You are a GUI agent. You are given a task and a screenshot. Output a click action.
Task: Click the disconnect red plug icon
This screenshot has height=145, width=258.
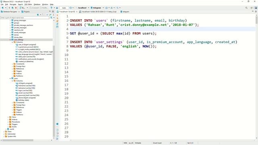16,8
